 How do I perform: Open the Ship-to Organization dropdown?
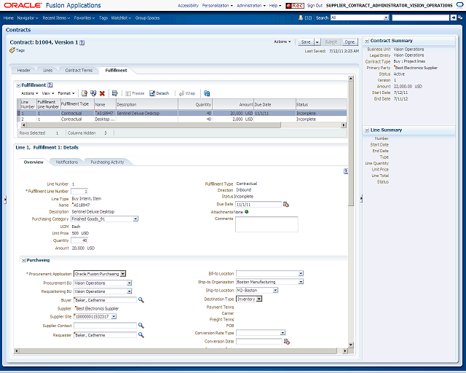click(301, 282)
